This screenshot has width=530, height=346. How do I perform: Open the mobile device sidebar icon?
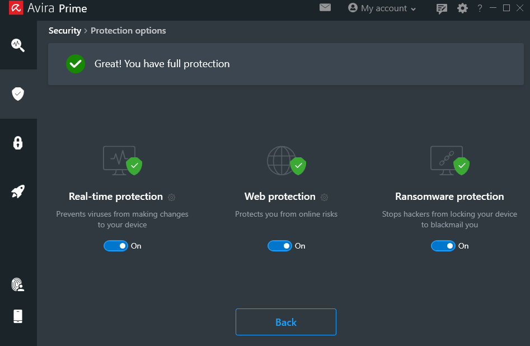(18, 316)
